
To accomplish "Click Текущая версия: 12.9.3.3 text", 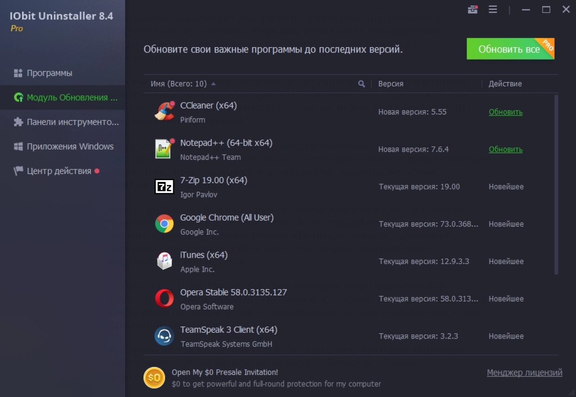I will click(x=424, y=261).
